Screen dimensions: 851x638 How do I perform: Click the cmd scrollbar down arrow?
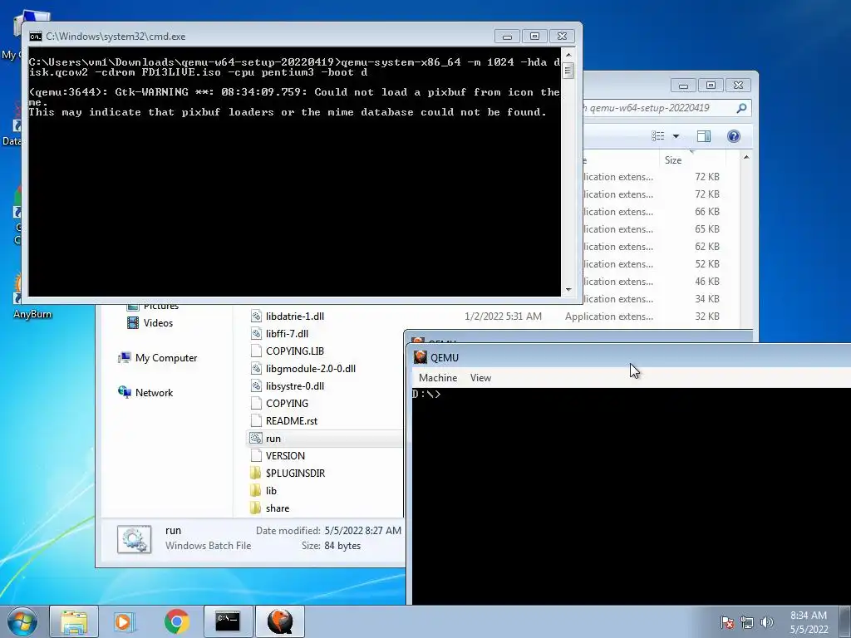click(568, 290)
